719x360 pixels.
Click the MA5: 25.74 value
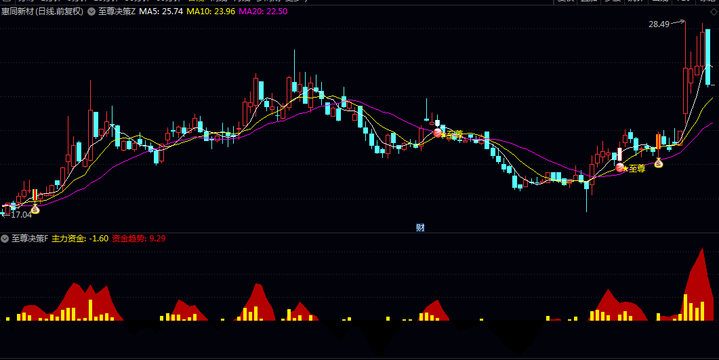pyautogui.click(x=161, y=12)
